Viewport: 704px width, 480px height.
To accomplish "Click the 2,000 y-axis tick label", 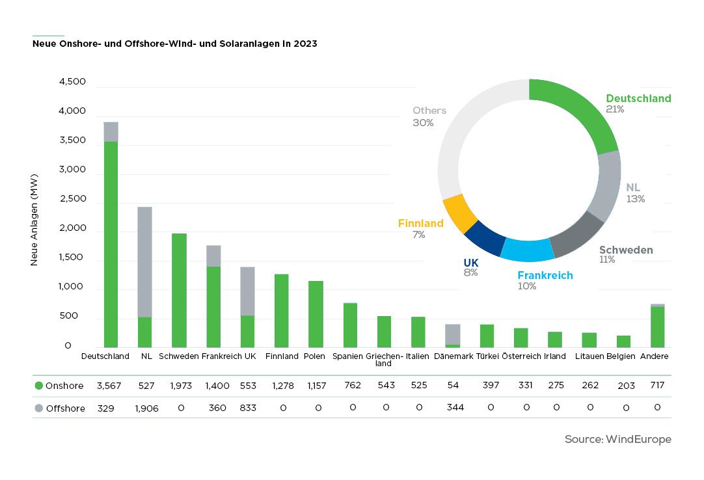I will [73, 228].
